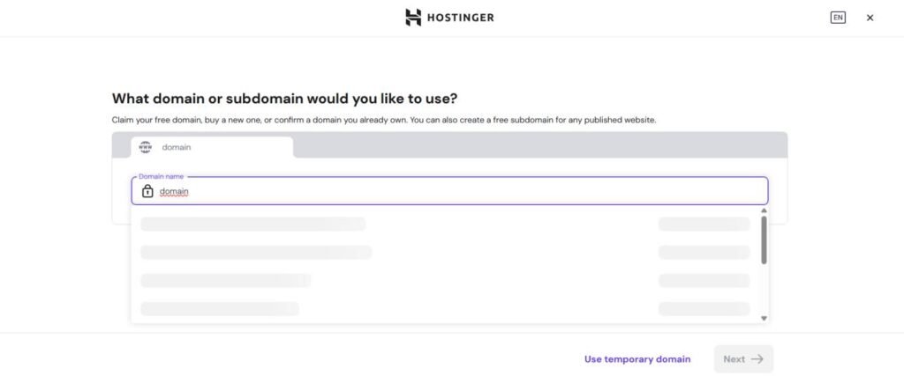The width and height of the screenshot is (904, 376).
Task: Click the scroll down arrow in suggestions list
Action: coord(764,318)
